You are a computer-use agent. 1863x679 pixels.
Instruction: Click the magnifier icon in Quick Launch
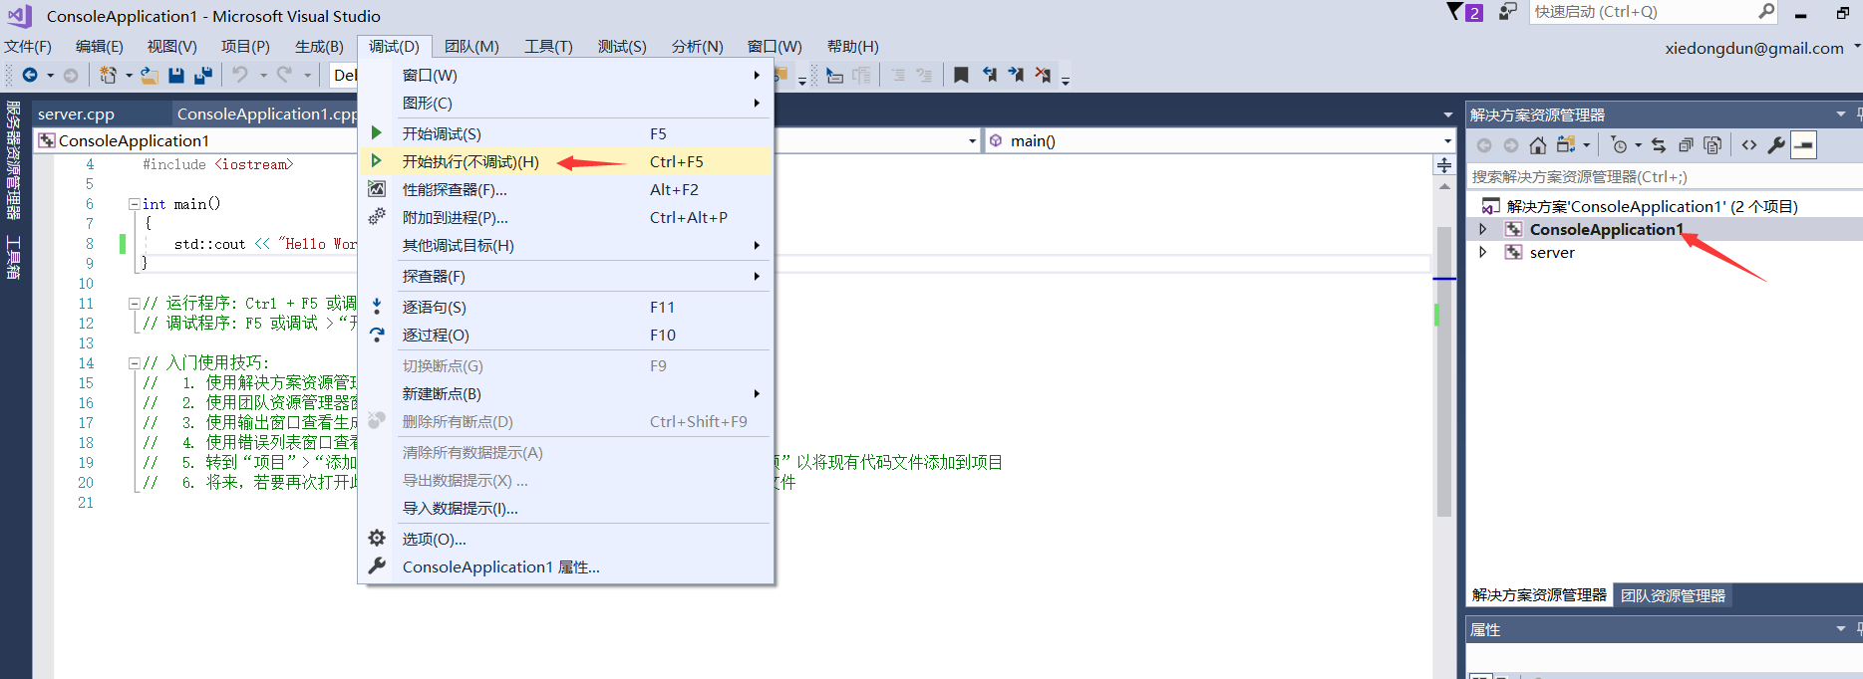click(1766, 12)
